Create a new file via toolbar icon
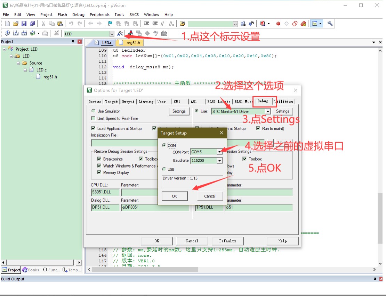The image size is (386, 296). coord(7,24)
